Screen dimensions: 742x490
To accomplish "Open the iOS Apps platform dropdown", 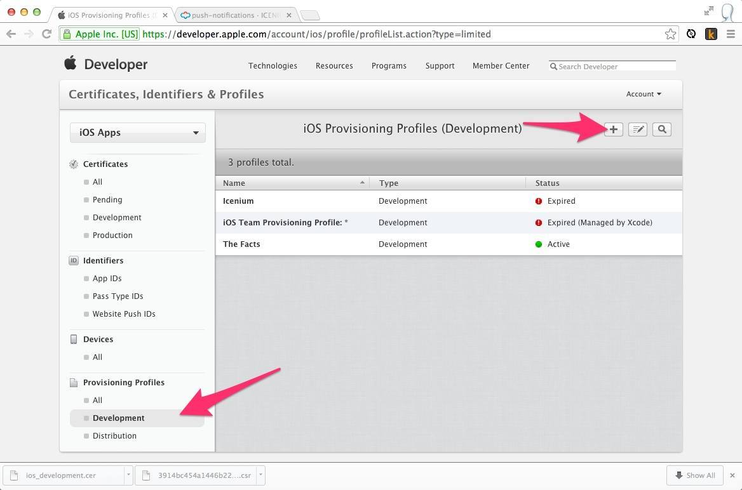I will coord(137,133).
